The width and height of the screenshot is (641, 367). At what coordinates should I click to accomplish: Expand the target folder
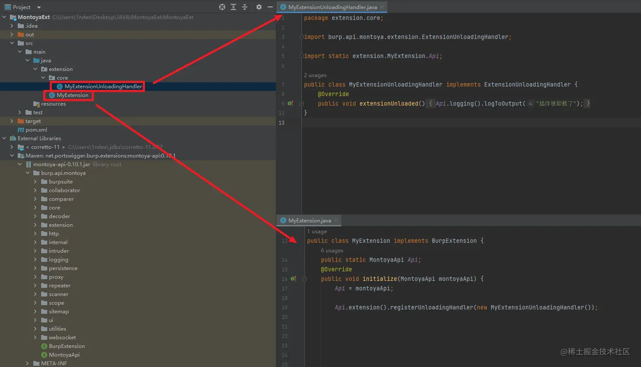(x=12, y=121)
